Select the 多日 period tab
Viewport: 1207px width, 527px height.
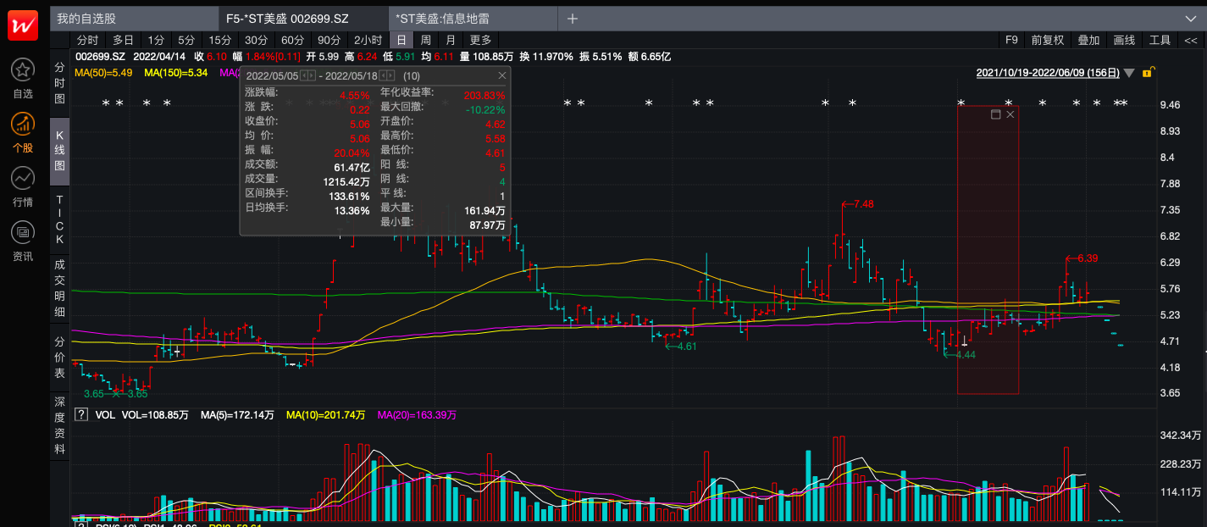pos(124,40)
